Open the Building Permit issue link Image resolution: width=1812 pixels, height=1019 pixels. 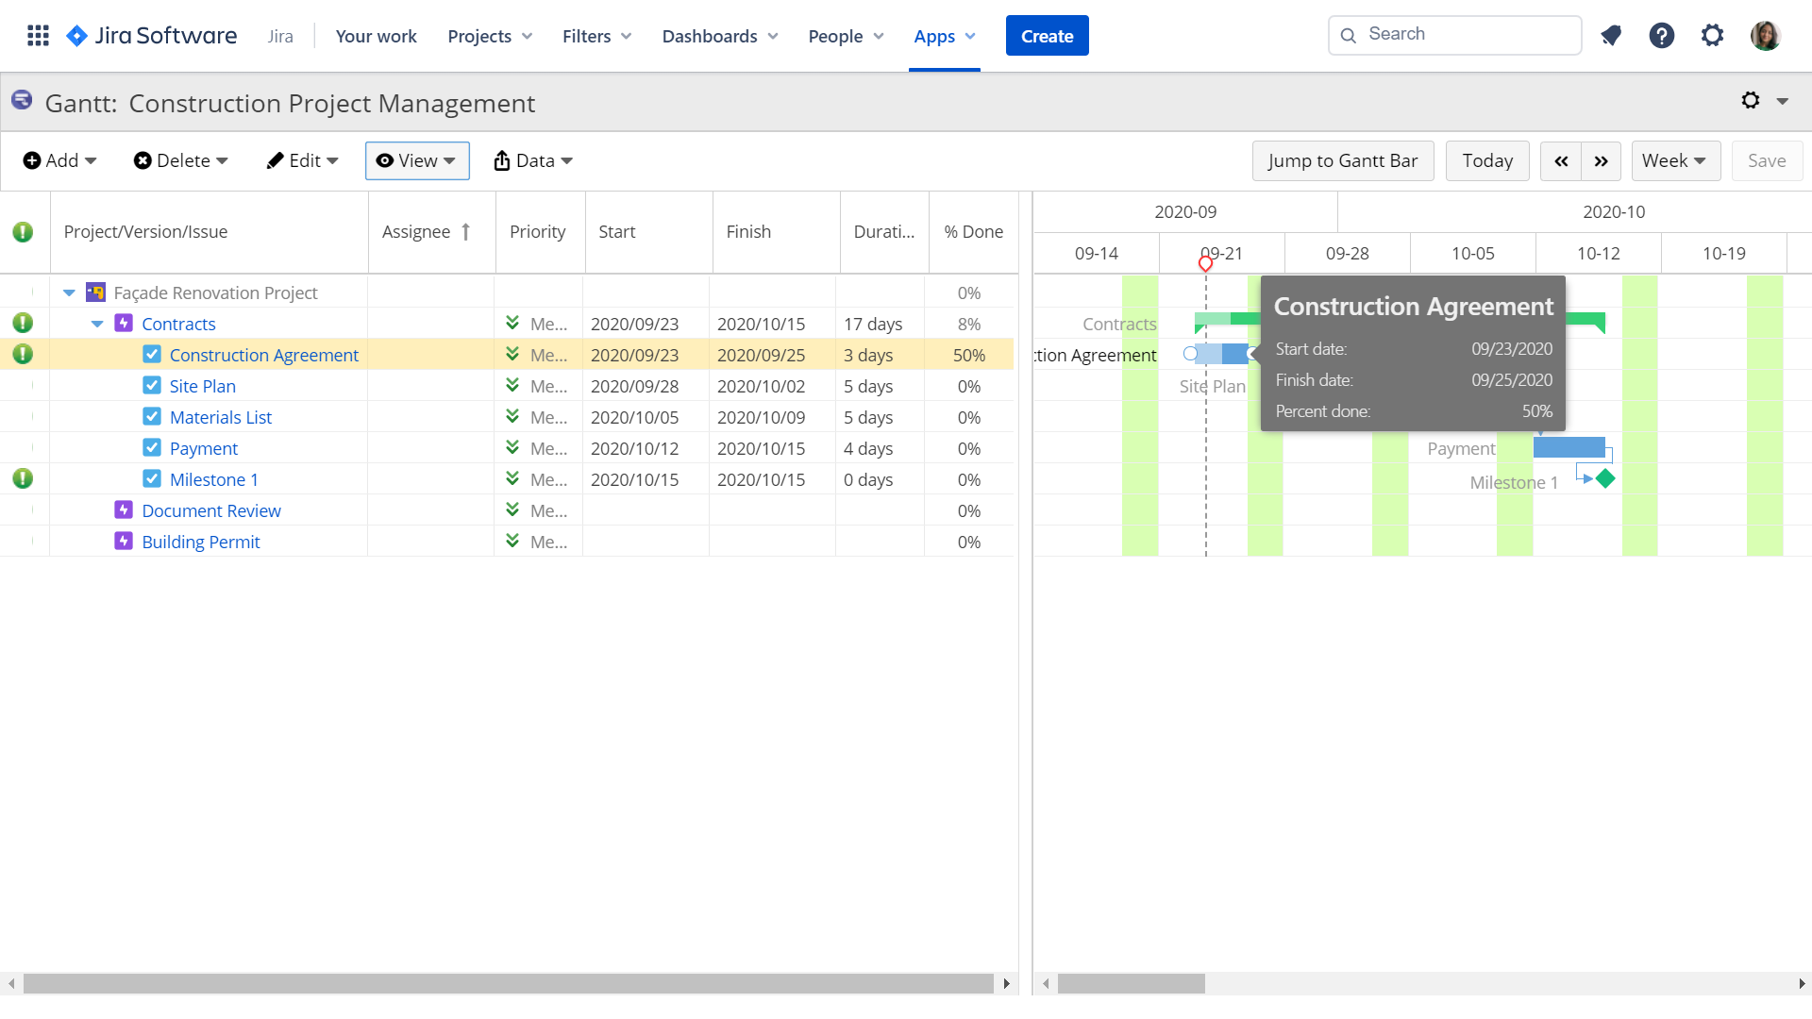coord(200,542)
